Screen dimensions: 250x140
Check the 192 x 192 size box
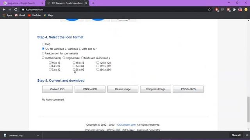click(x=98, y=66)
